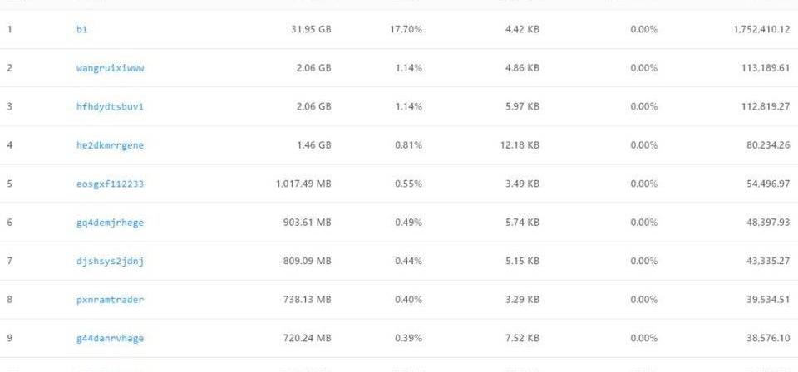Click the 39,534.51 amount cell
Image resolution: width=798 pixels, height=372 pixels.
pos(766,300)
